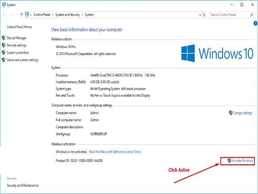Expand chevron after System and Security breadcrumb

pyautogui.click(x=82, y=15)
